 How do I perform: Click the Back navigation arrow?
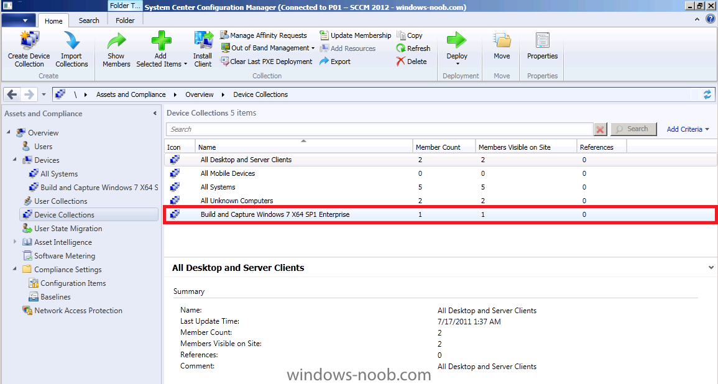coord(12,94)
